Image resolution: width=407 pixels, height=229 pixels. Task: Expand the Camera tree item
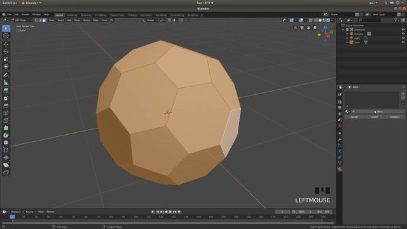[x=347, y=34]
